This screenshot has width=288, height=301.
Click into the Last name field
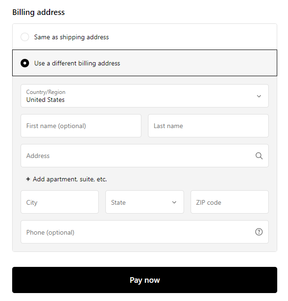pyautogui.click(x=208, y=126)
